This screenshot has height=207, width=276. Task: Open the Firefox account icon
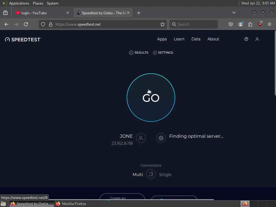[x=241, y=24]
